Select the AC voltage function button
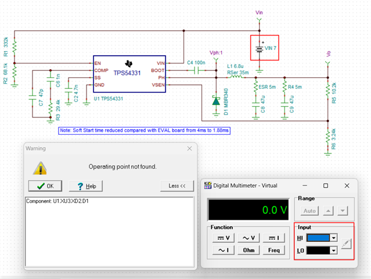The image size is (371, 279). click(248, 238)
